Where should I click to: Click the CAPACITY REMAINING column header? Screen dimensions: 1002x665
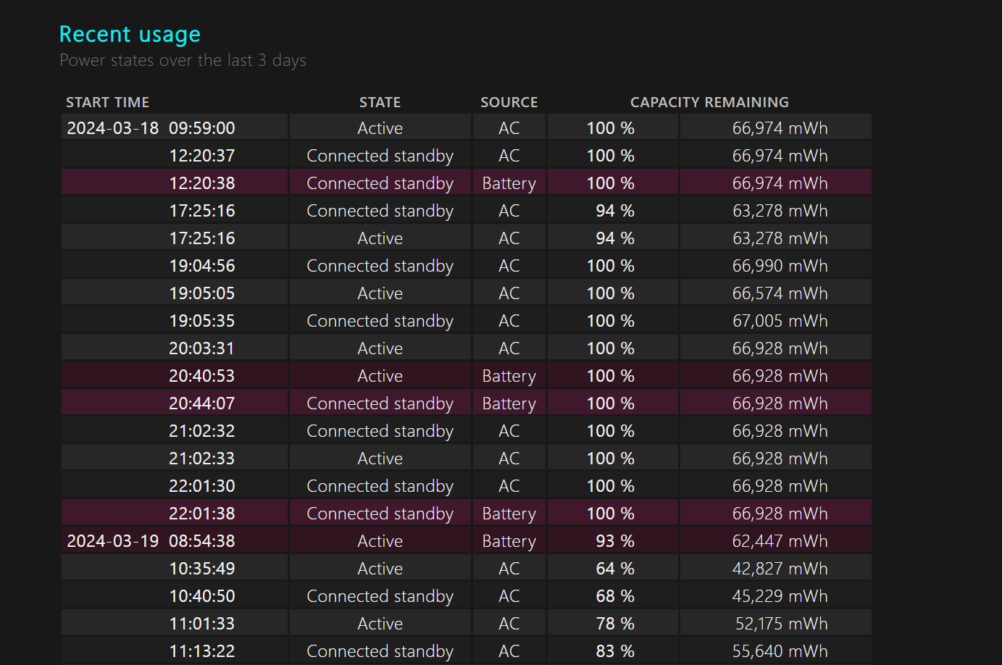point(709,102)
